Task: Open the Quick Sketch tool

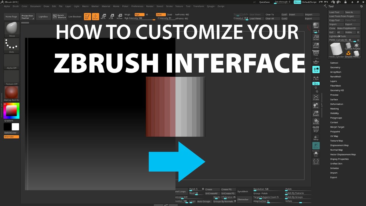Action: pyautogui.click(x=59, y=17)
